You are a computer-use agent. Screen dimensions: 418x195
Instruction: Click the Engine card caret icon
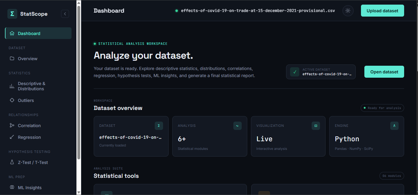click(394, 126)
